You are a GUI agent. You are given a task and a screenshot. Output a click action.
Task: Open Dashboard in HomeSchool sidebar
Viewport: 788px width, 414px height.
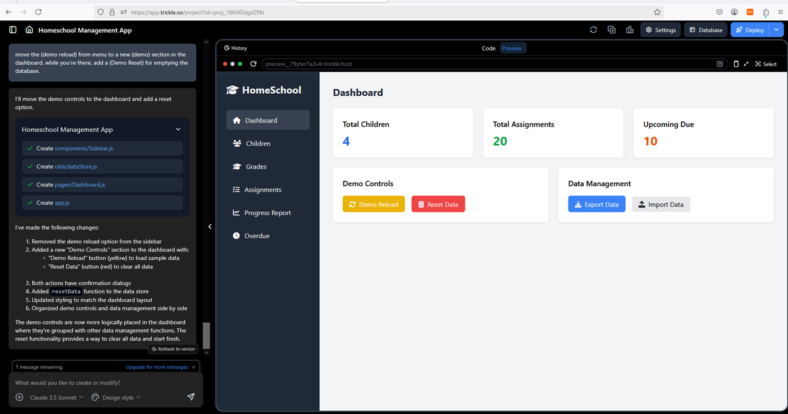pyautogui.click(x=268, y=120)
